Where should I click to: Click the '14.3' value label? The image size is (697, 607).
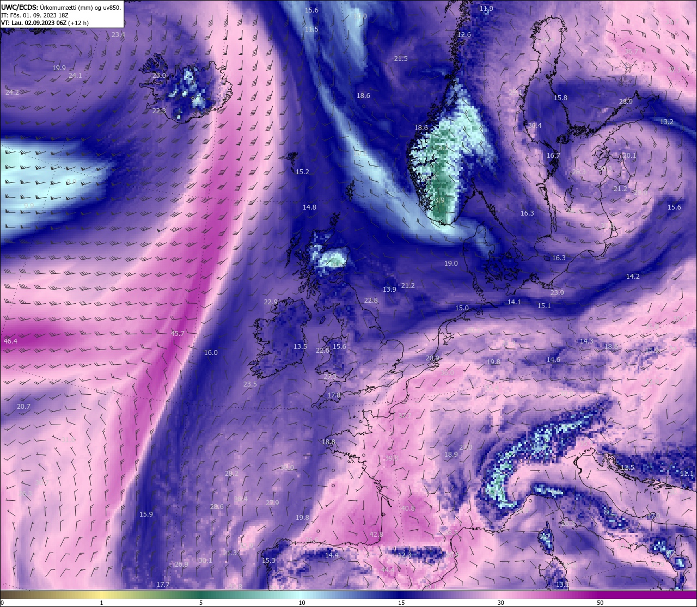586,341
